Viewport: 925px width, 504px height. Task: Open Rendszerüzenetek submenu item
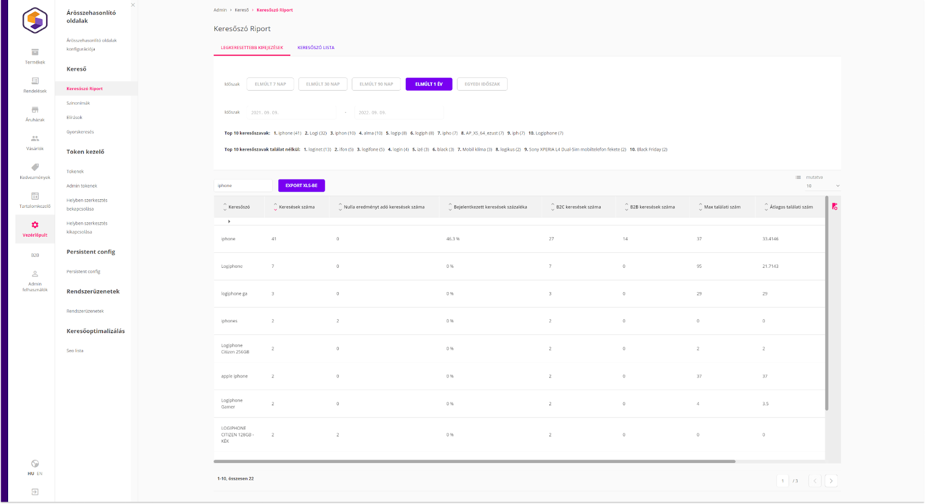[x=85, y=311]
